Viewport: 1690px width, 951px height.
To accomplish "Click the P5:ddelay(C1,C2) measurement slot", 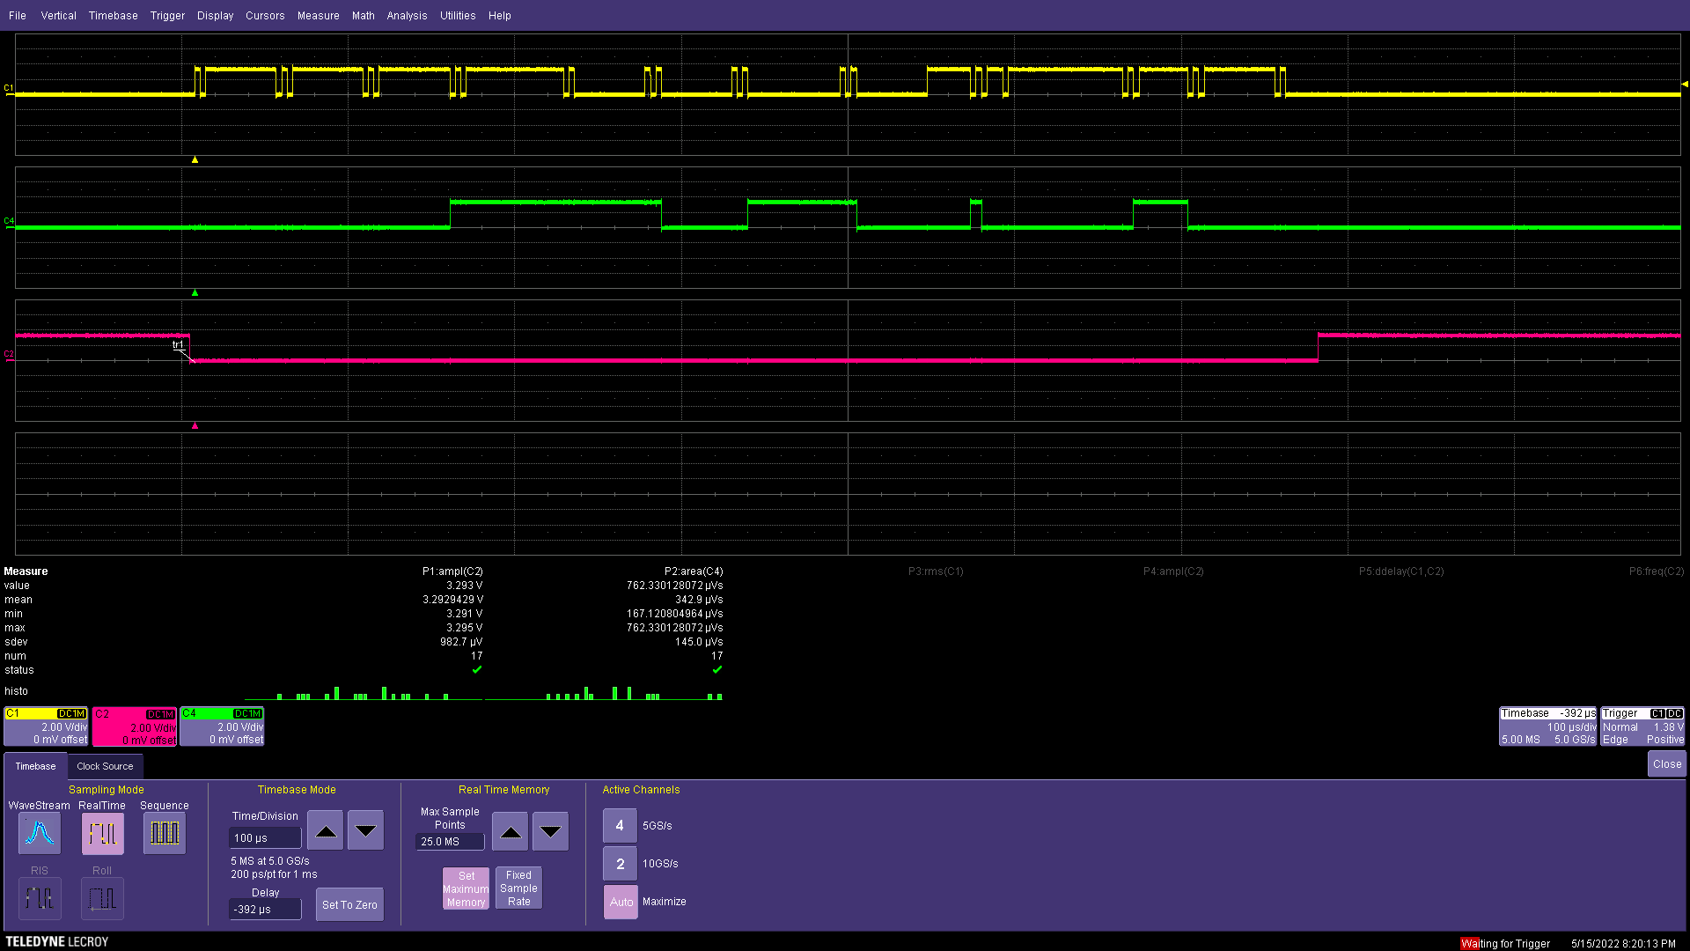I will [1401, 571].
